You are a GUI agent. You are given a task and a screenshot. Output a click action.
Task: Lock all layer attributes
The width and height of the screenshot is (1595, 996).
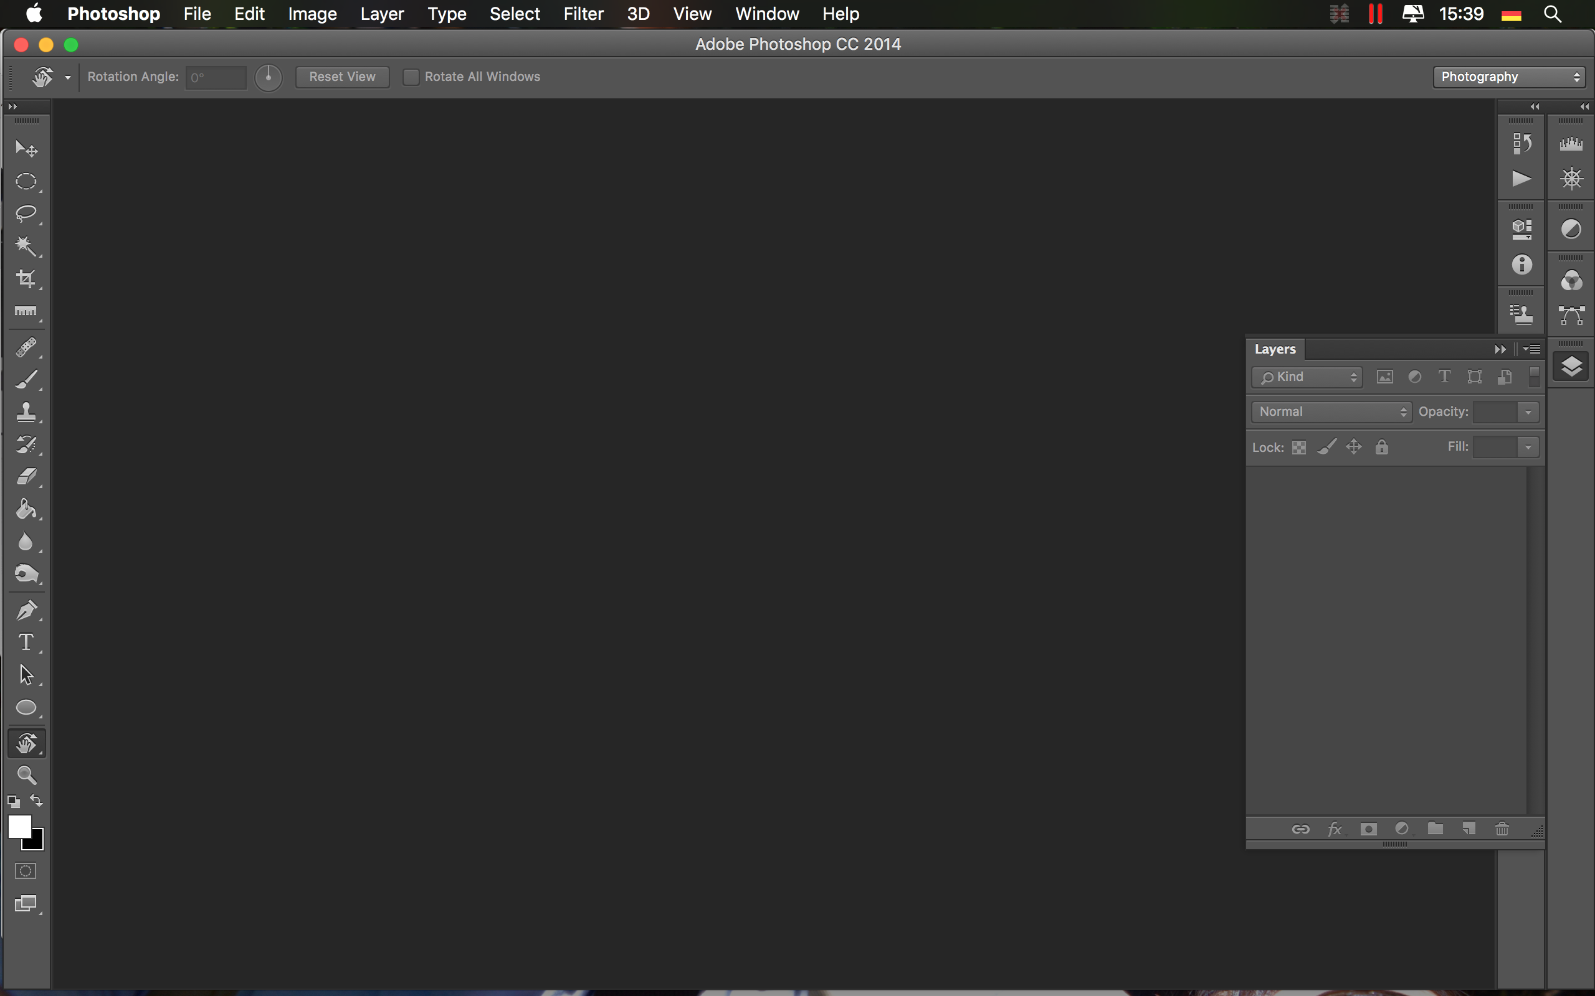(x=1381, y=448)
